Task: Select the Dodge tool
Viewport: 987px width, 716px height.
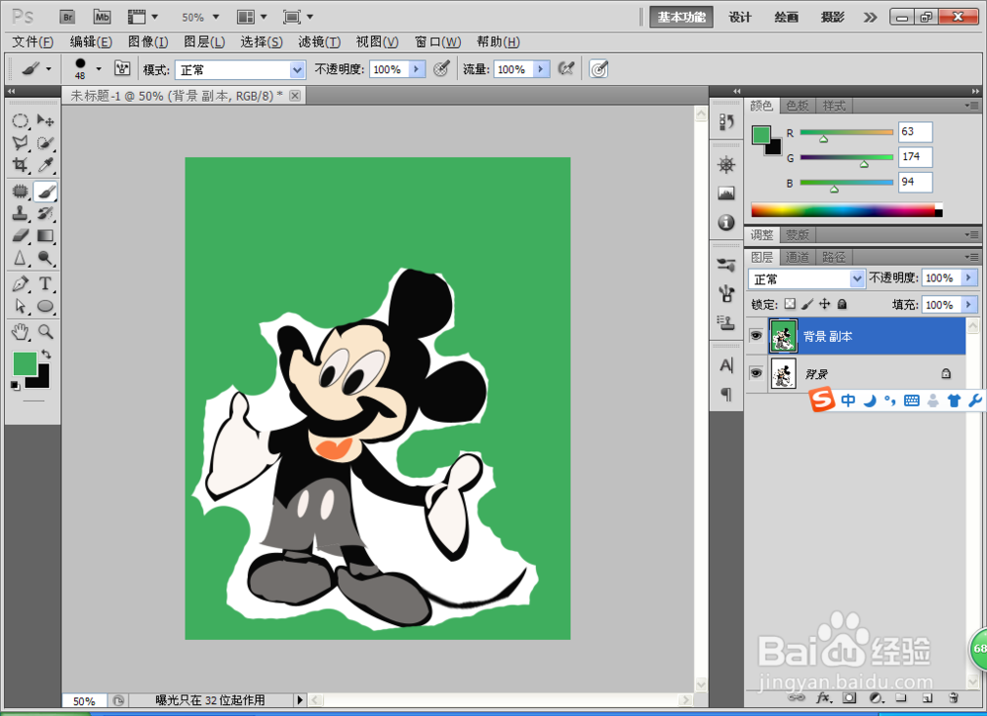Action: 45,258
